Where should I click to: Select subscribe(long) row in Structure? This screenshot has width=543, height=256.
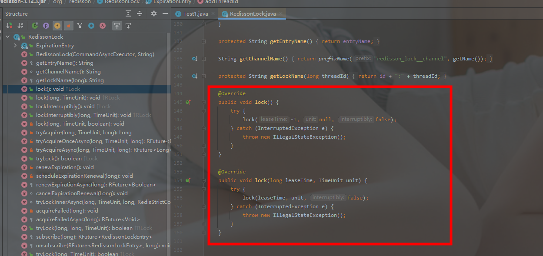point(87,237)
